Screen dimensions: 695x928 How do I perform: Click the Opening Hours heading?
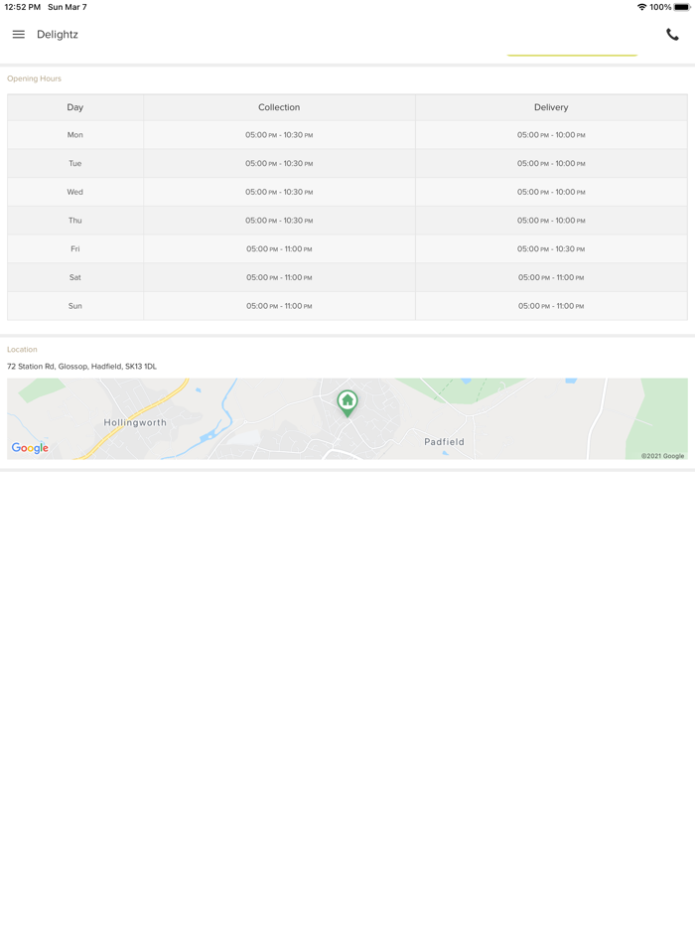34,78
